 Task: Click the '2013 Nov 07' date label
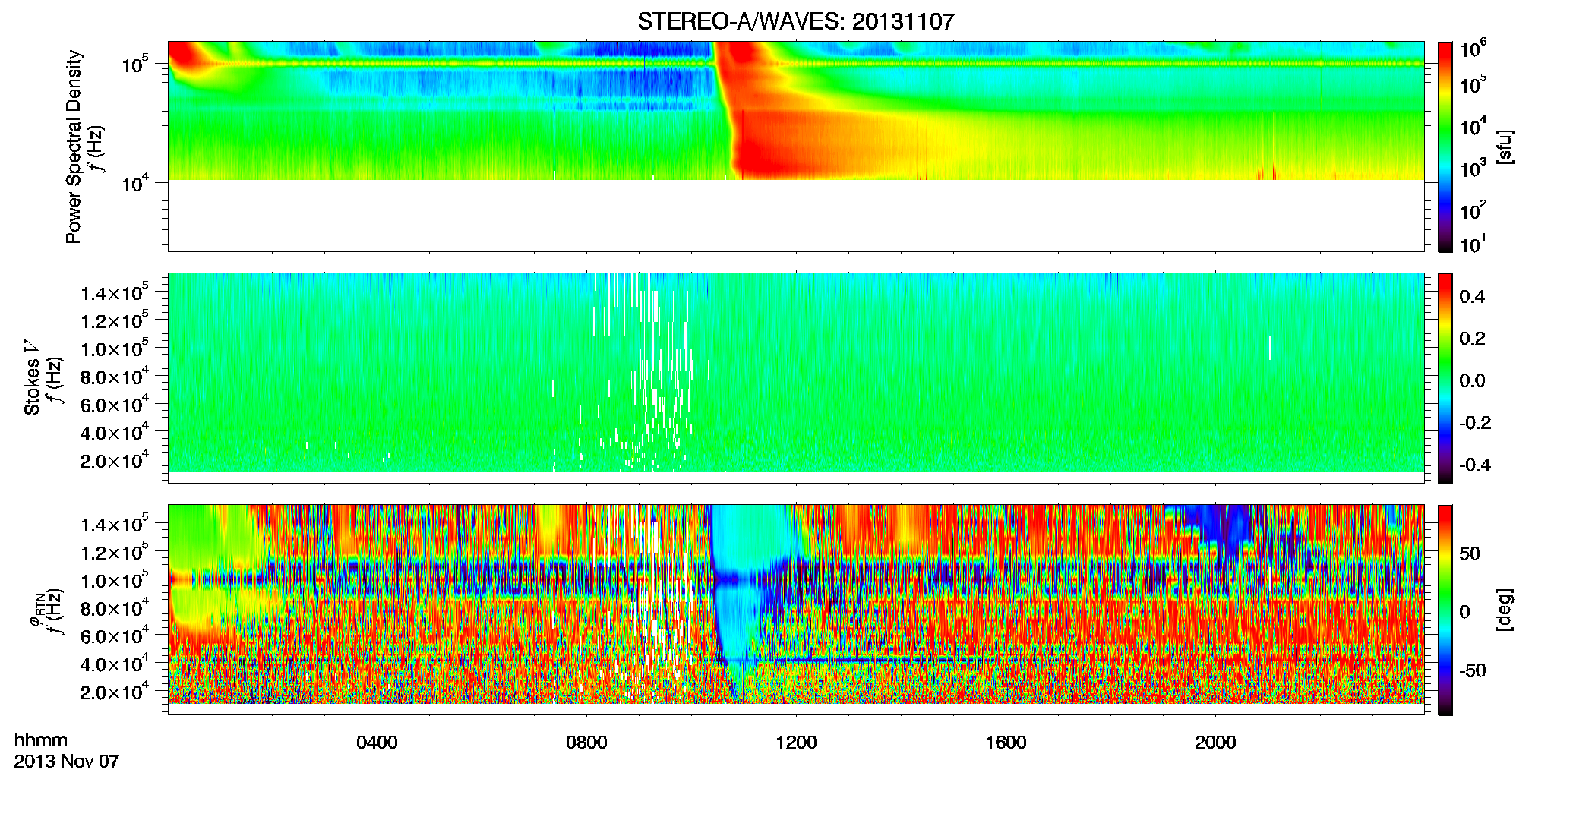pyautogui.click(x=67, y=762)
